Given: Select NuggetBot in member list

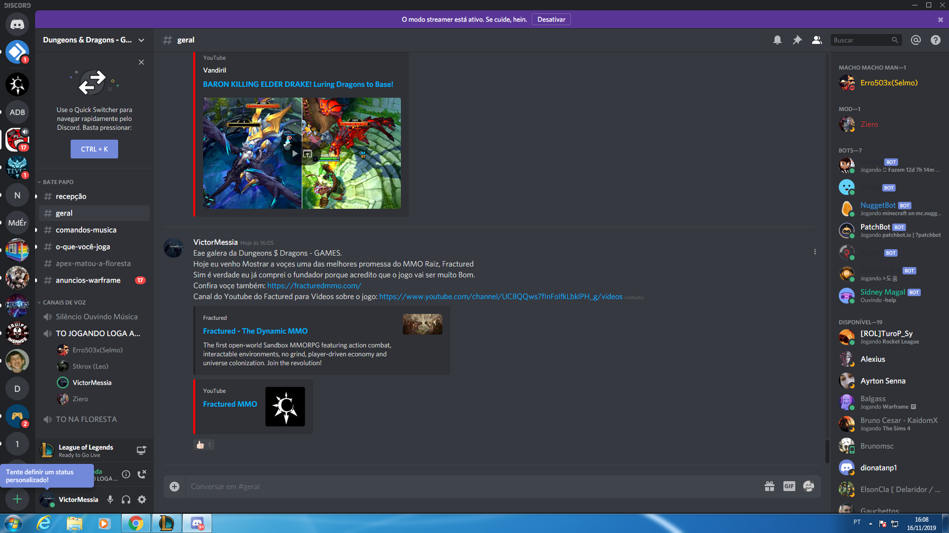Looking at the screenshot, I should point(890,209).
